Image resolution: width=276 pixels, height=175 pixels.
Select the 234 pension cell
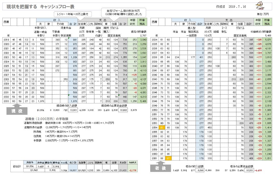tap(175, 57)
